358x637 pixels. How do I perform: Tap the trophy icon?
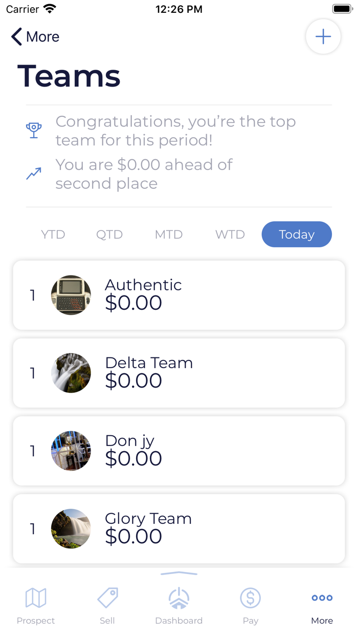point(34,130)
